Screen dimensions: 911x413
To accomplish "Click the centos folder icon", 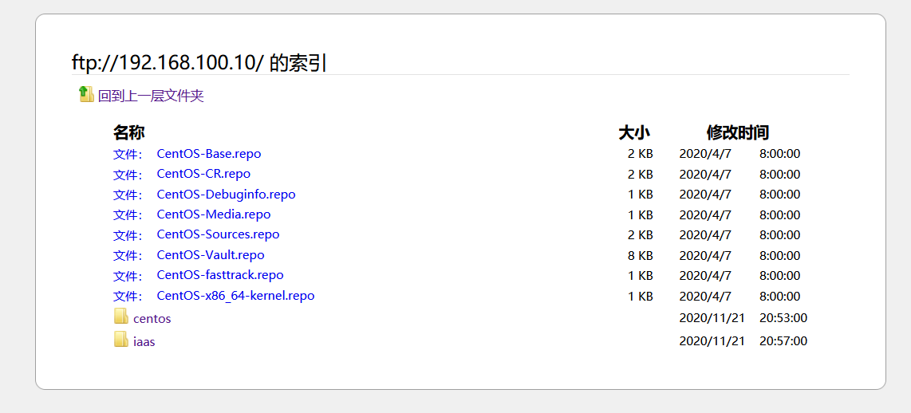I will coord(120,317).
